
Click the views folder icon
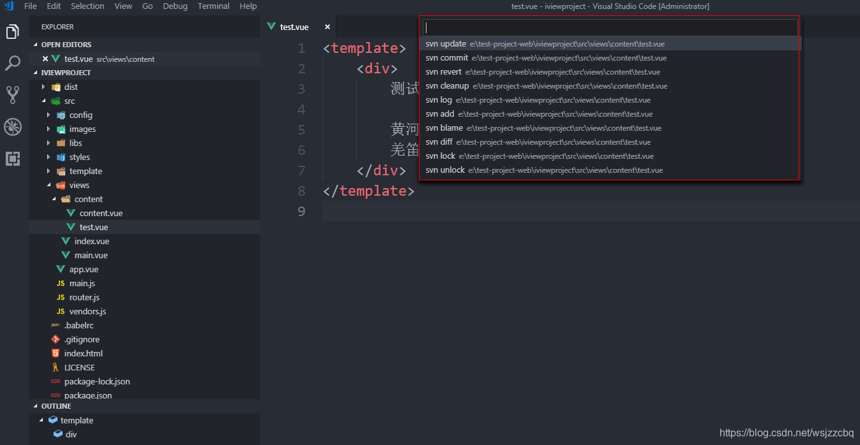[61, 185]
